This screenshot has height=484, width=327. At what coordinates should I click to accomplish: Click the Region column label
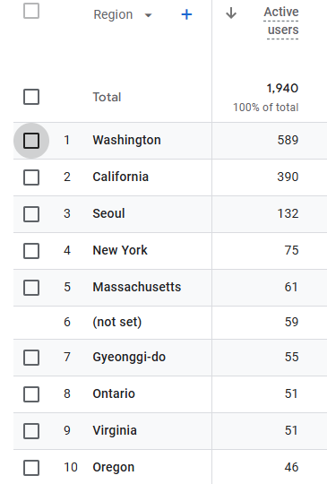coord(113,14)
